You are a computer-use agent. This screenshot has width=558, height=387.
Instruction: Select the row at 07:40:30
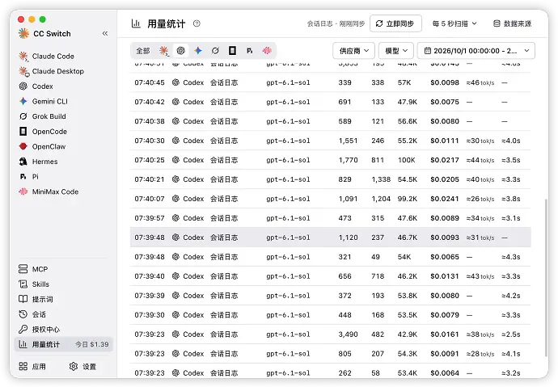[x=330, y=141]
